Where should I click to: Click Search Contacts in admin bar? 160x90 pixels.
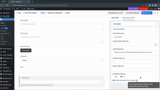[133, 9]
